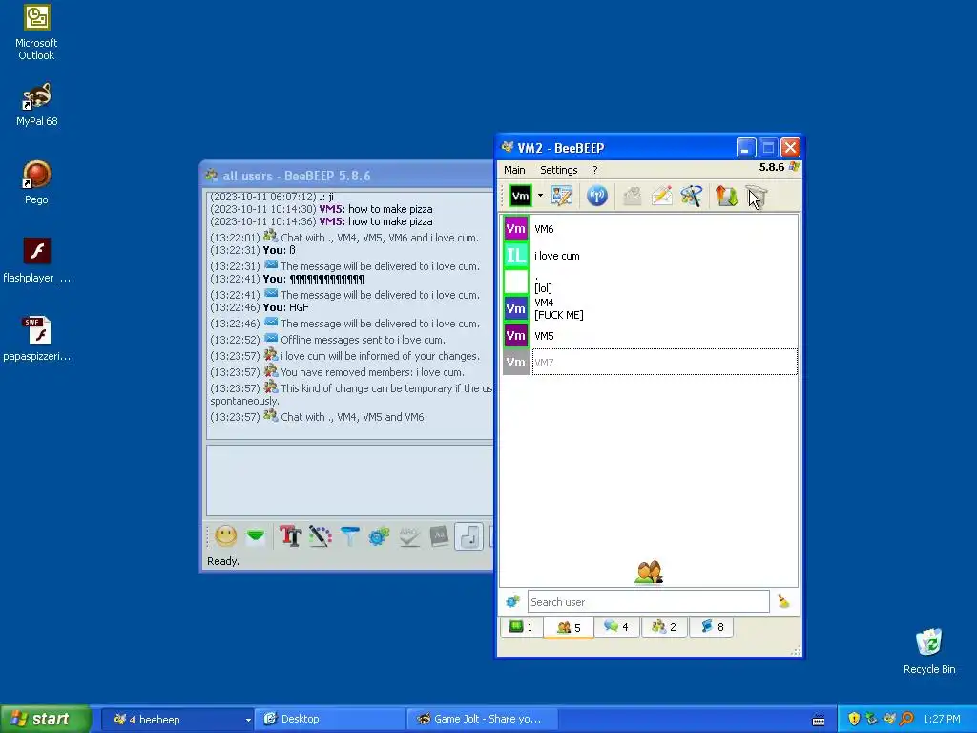This screenshot has height=733, width=977.
Task: Select the Pego desktop shortcut
Action: tap(36, 182)
